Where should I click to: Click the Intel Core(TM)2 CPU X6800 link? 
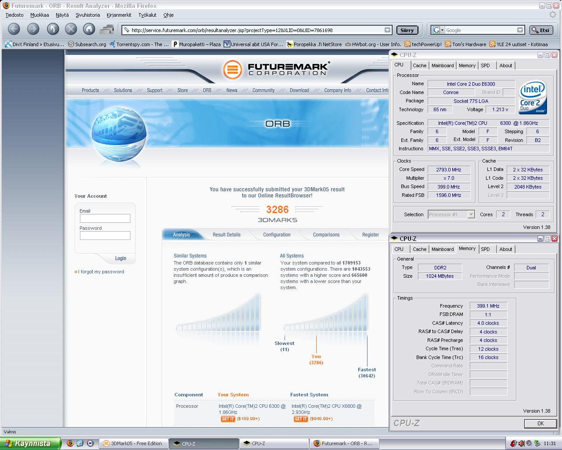(327, 409)
